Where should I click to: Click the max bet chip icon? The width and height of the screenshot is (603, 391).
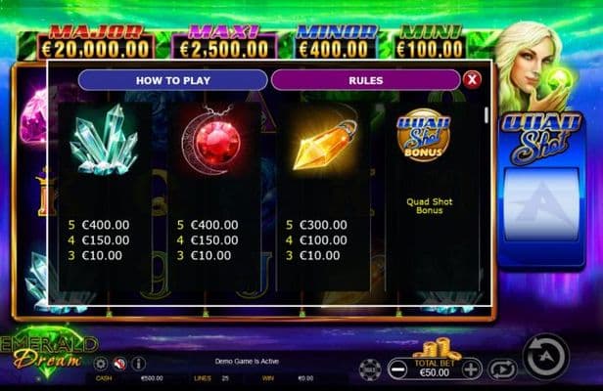[x=370, y=369]
